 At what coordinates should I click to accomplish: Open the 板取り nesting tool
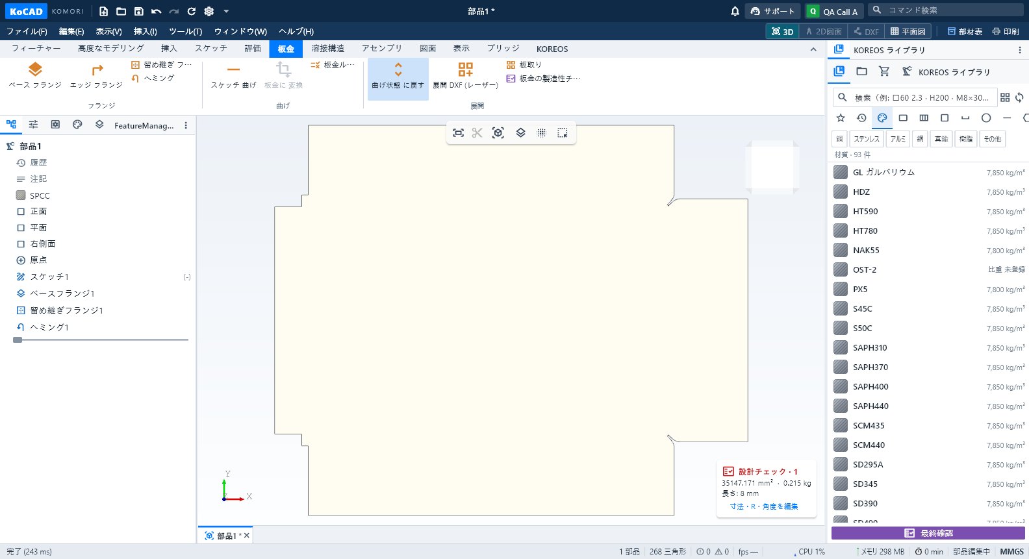[524, 65]
